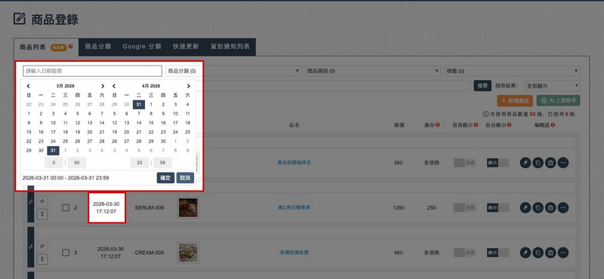
Task: Open the help icon beside 商品列表 NEW badge
Action: (70, 47)
